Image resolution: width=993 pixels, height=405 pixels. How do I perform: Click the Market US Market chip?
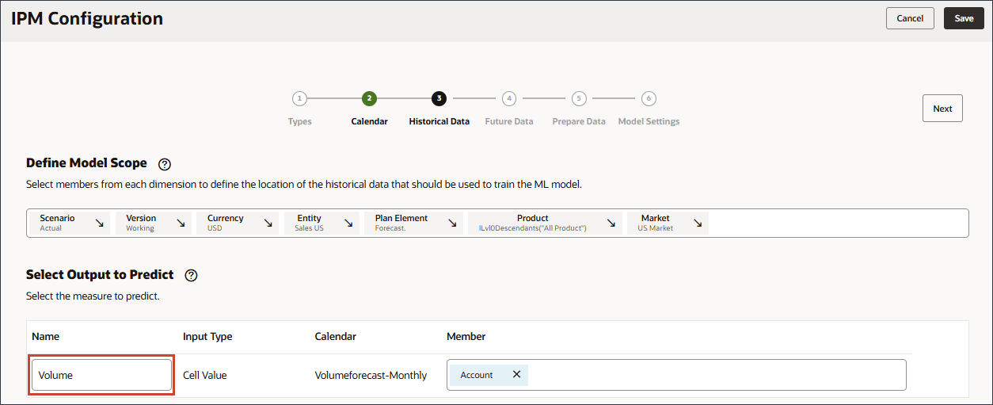coord(668,223)
